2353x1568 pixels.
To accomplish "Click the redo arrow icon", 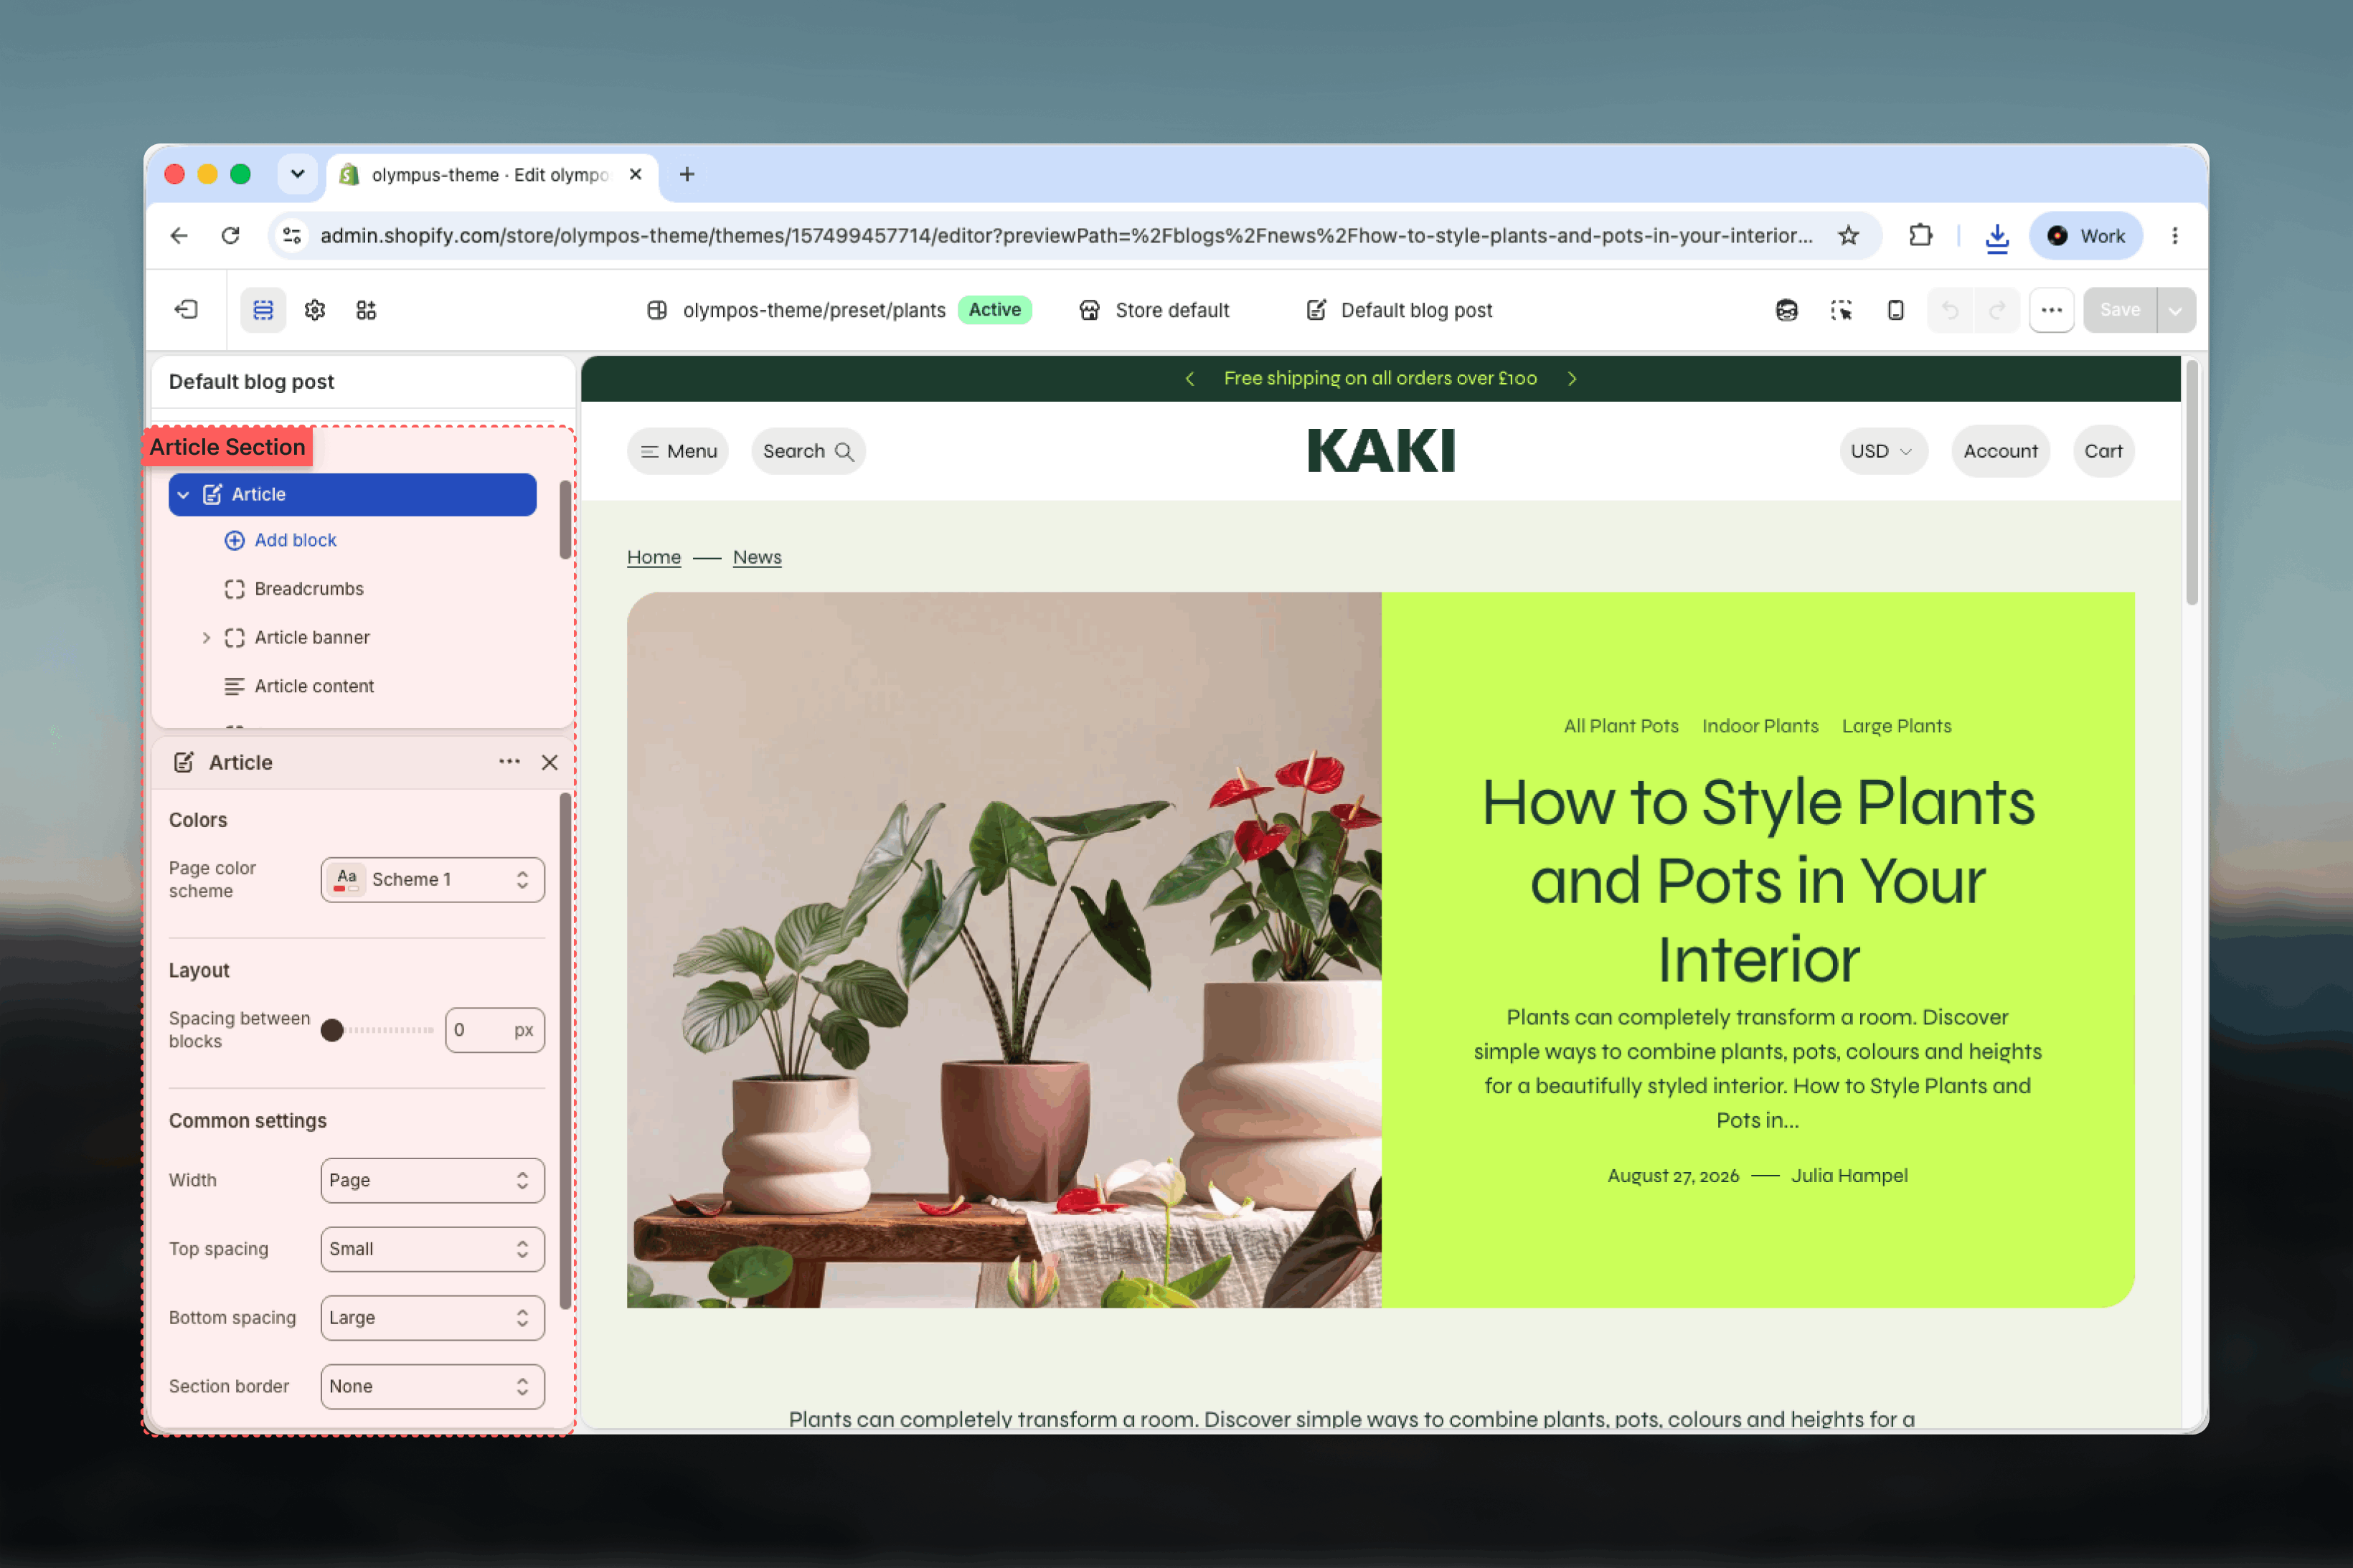I will 1997,310.
